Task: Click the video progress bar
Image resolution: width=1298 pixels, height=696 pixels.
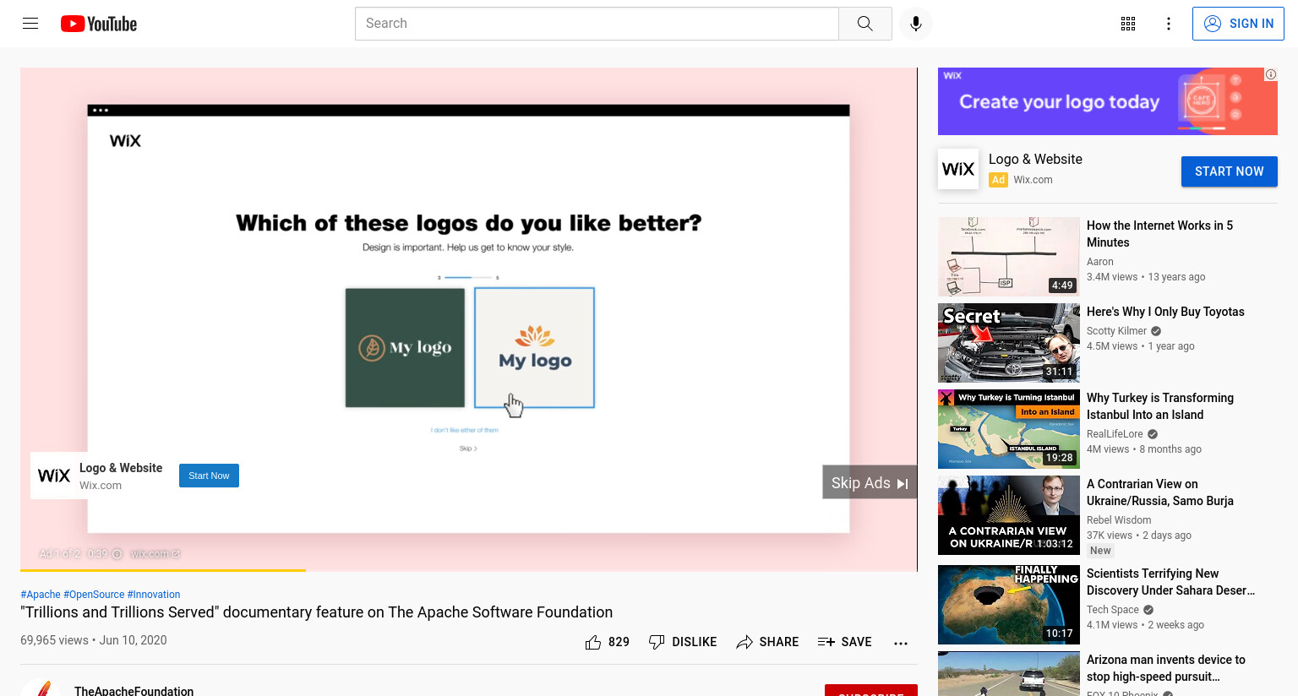Action: point(468,570)
